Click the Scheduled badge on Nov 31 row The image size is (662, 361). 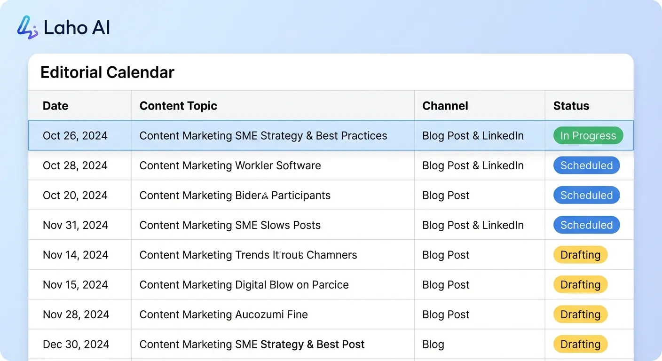pos(586,225)
